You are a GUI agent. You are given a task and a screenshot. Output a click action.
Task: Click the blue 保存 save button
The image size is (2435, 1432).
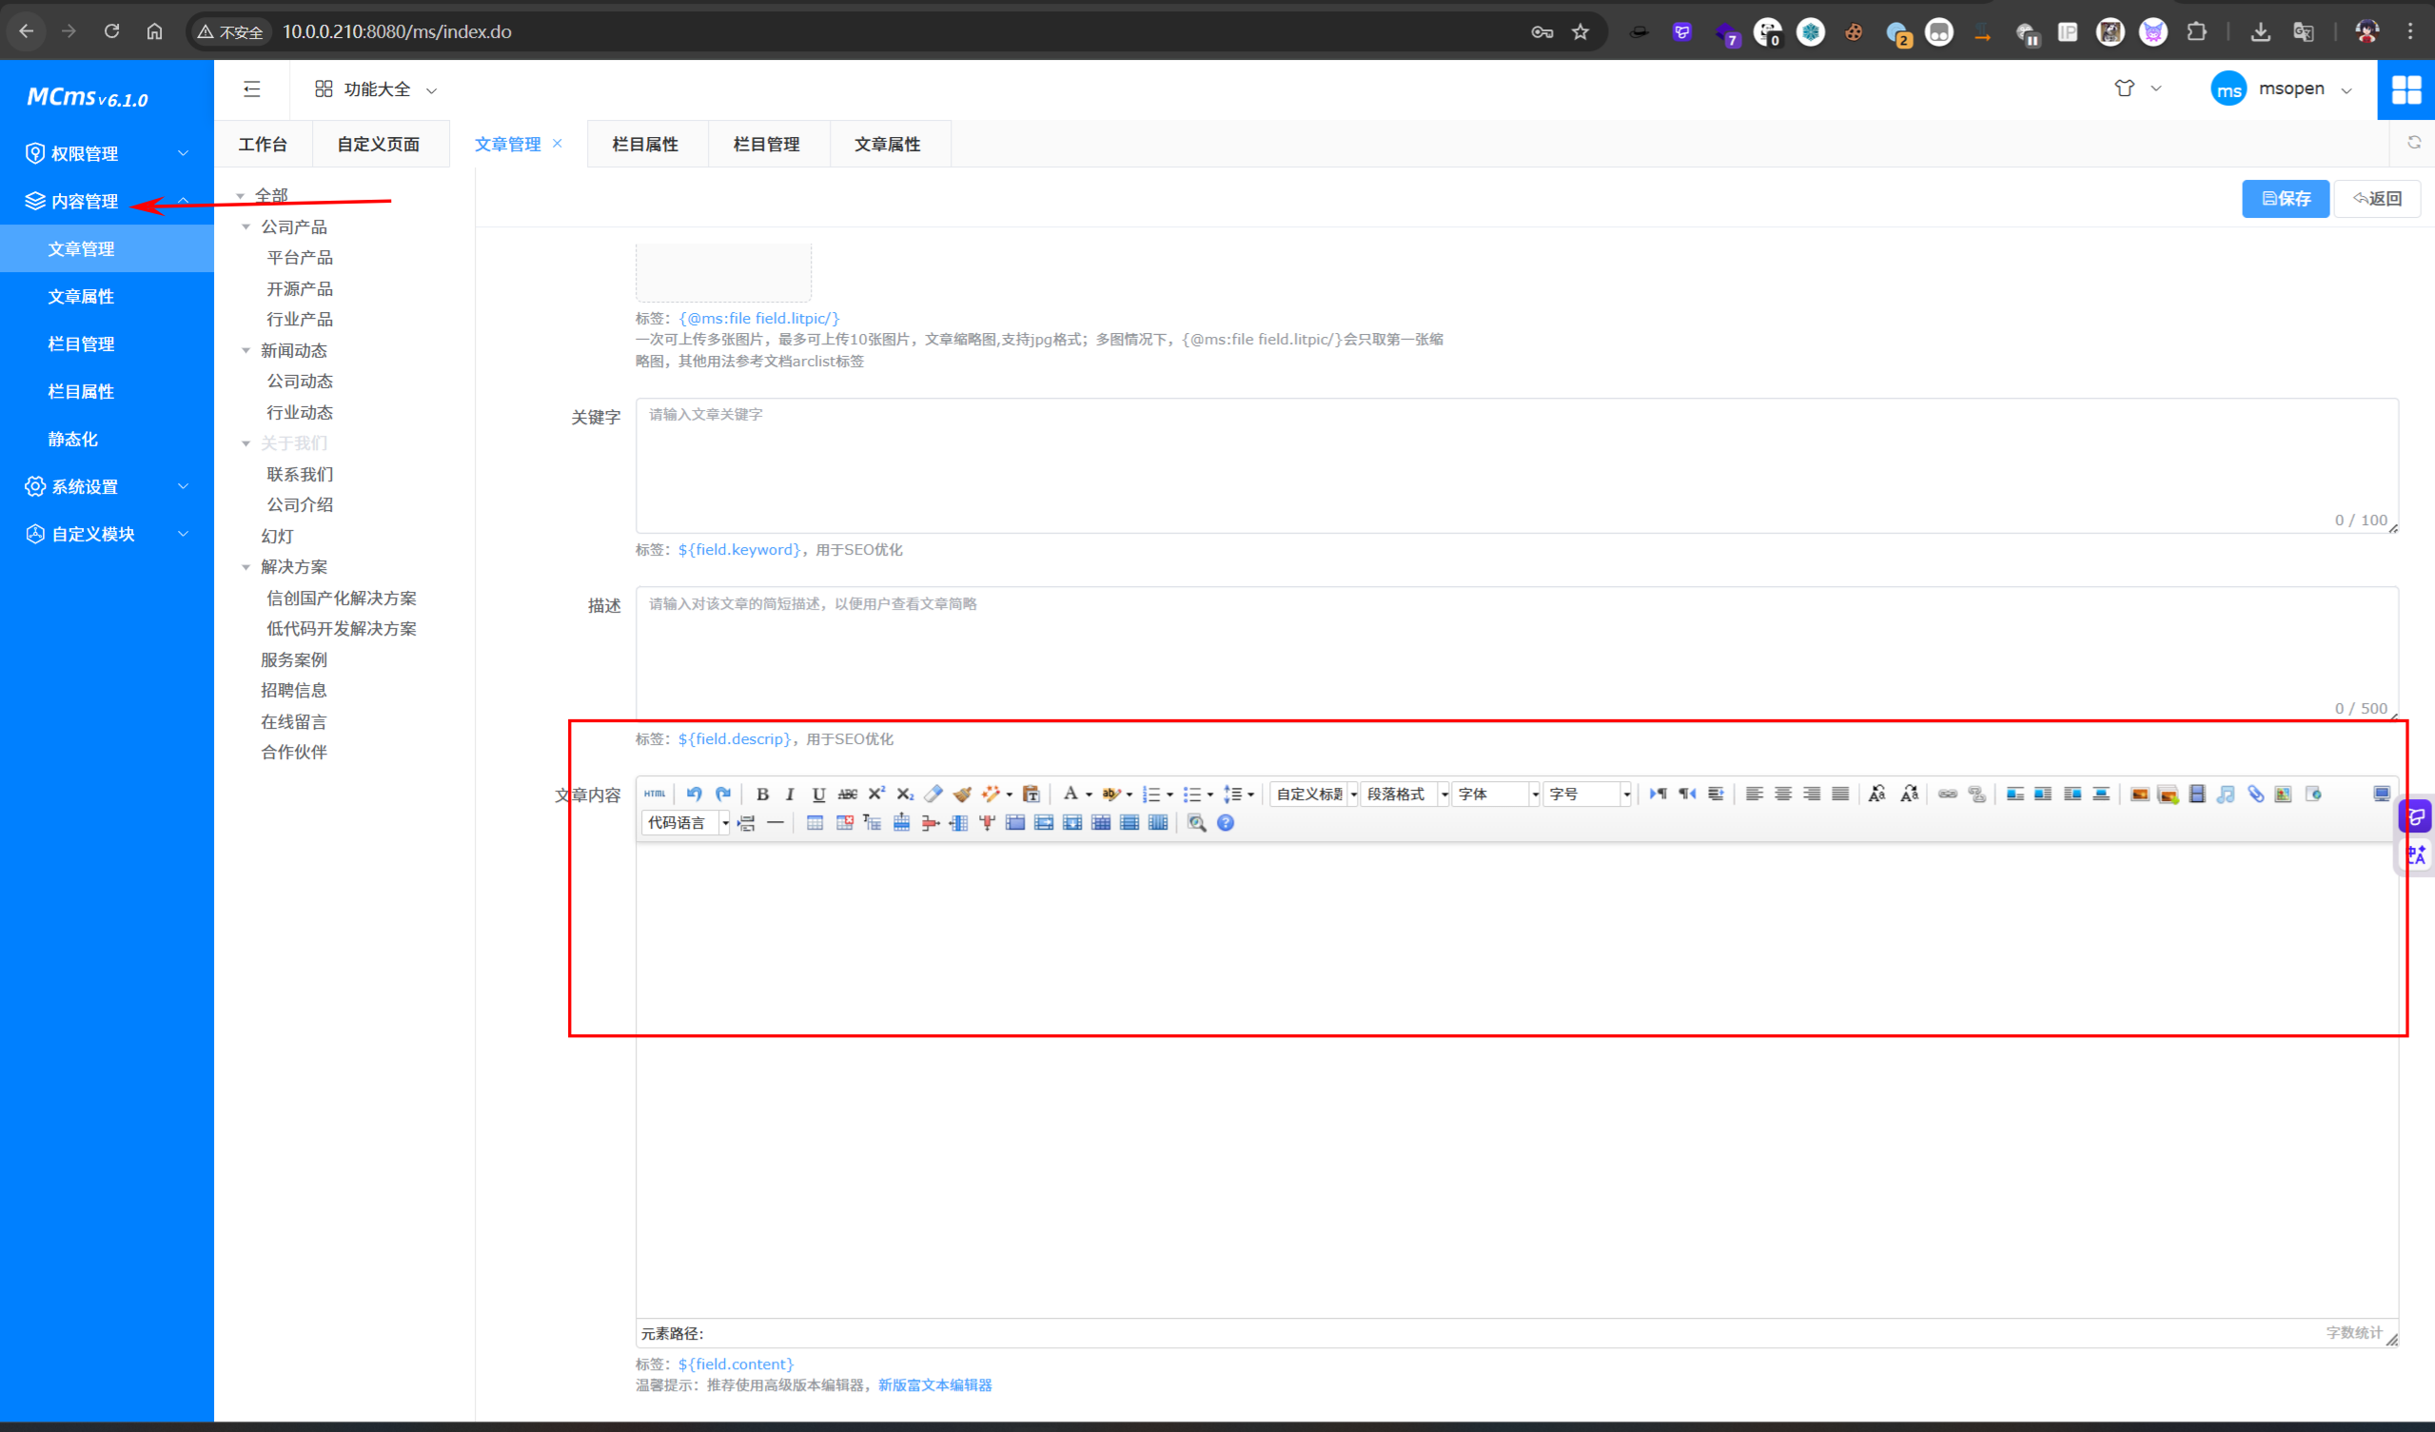tap(2285, 198)
